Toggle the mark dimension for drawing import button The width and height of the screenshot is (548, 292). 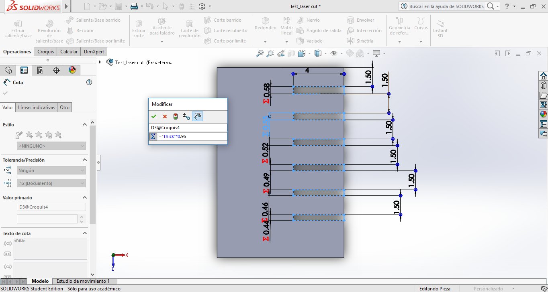point(197,116)
